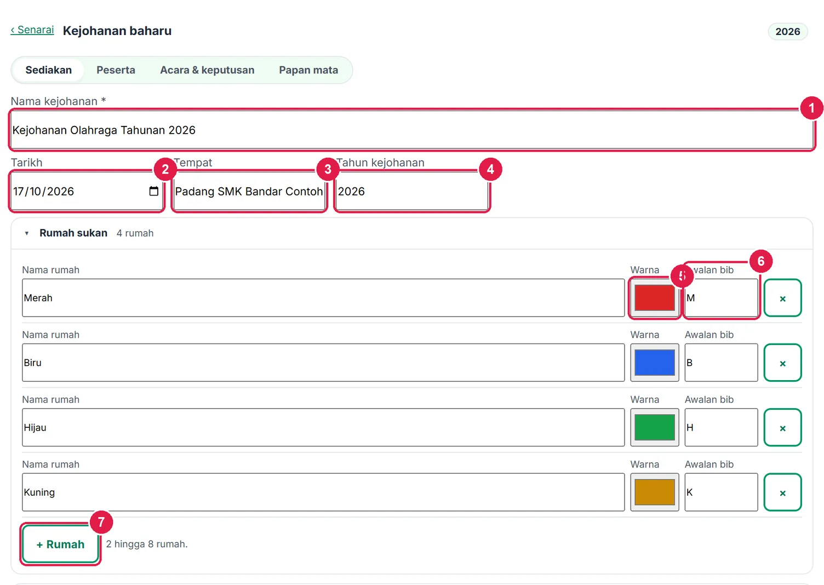Delete the Kuning house row

782,492
